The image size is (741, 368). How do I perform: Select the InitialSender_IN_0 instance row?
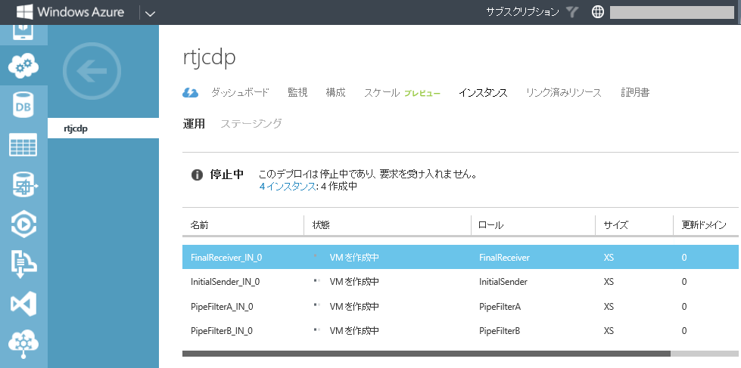coord(225,282)
